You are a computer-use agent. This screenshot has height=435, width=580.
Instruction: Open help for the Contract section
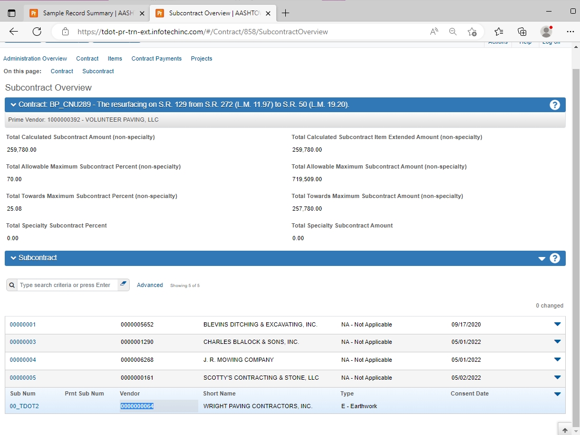(555, 105)
